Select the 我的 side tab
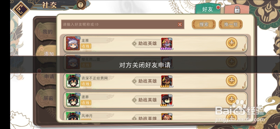This screenshot has height=129, width=280. [47, 32]
